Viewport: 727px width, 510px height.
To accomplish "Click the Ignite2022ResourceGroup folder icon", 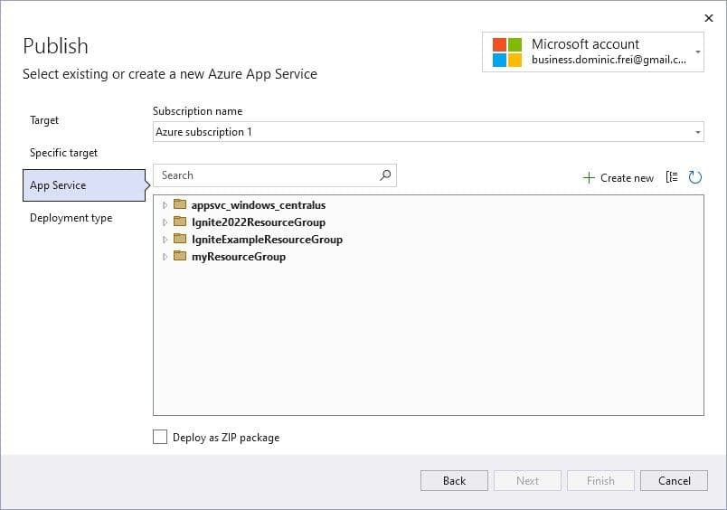I will pyautogui.click(x=180, y=222).
